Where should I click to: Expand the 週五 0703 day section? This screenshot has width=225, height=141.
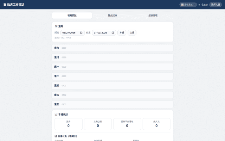[112, 104]
